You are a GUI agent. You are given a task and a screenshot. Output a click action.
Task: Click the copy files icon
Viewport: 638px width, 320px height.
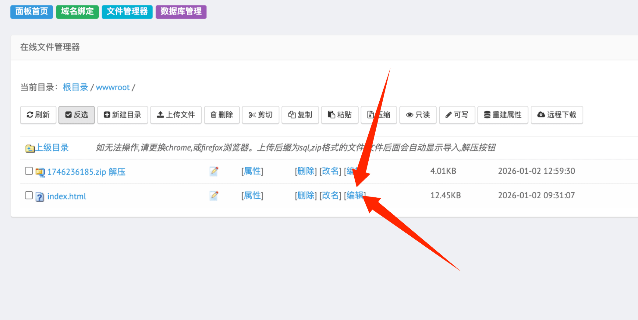click(292, 115)
